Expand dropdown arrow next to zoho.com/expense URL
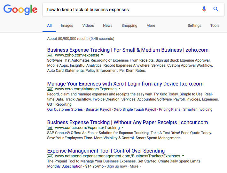Screen dimensions: 227x173 pyautogui.click(x=102, y=55)
